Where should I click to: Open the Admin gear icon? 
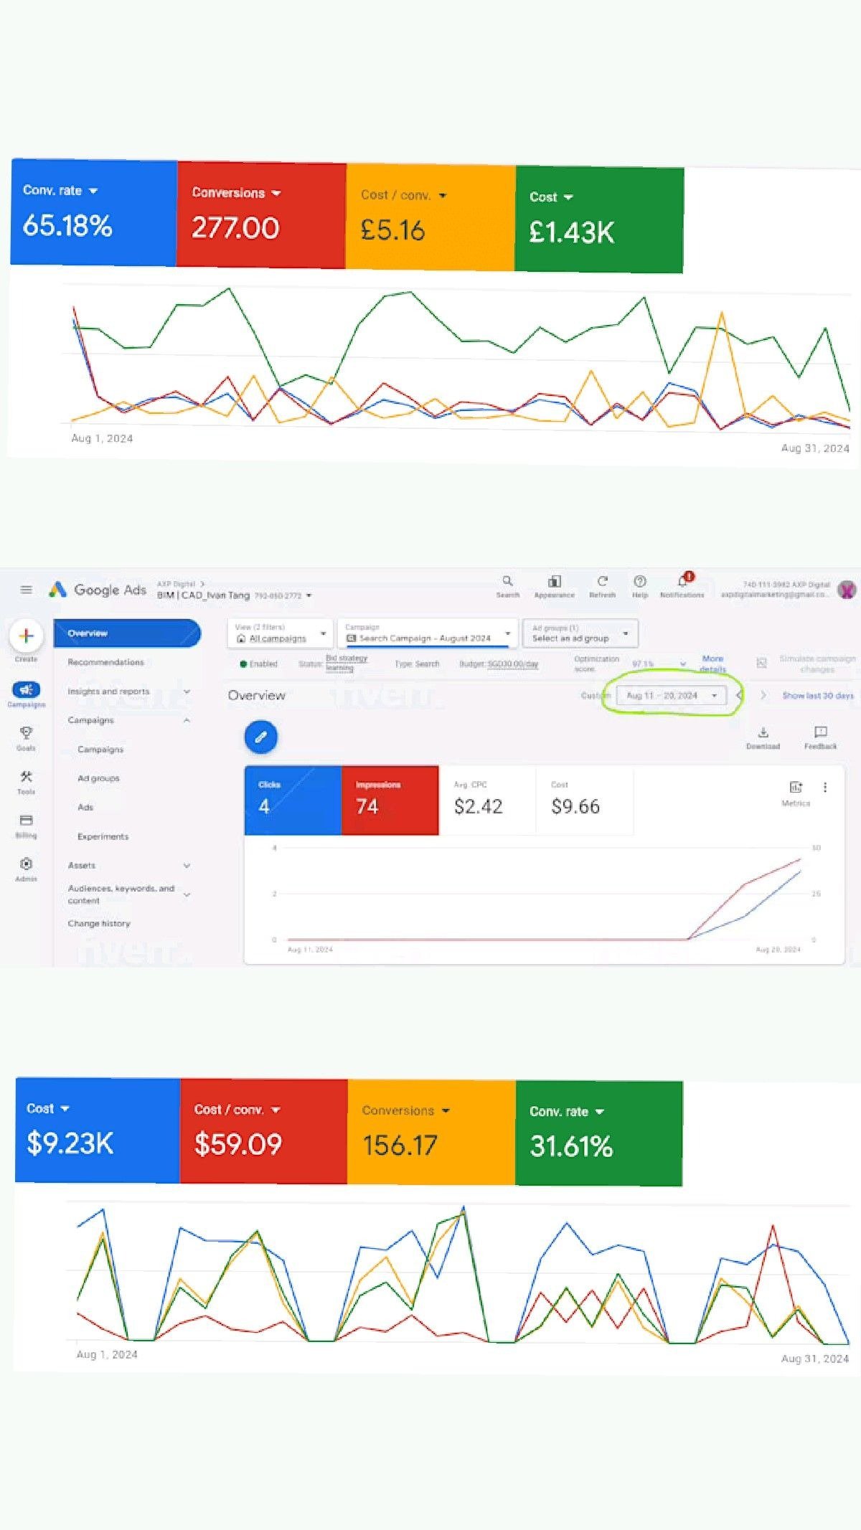pos(27,864)
